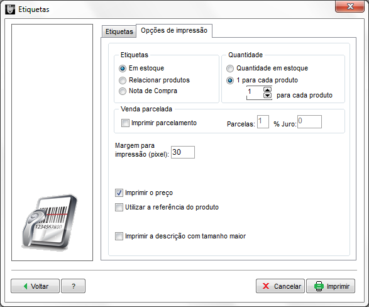Uncheck Imprimir o preço

119,193
